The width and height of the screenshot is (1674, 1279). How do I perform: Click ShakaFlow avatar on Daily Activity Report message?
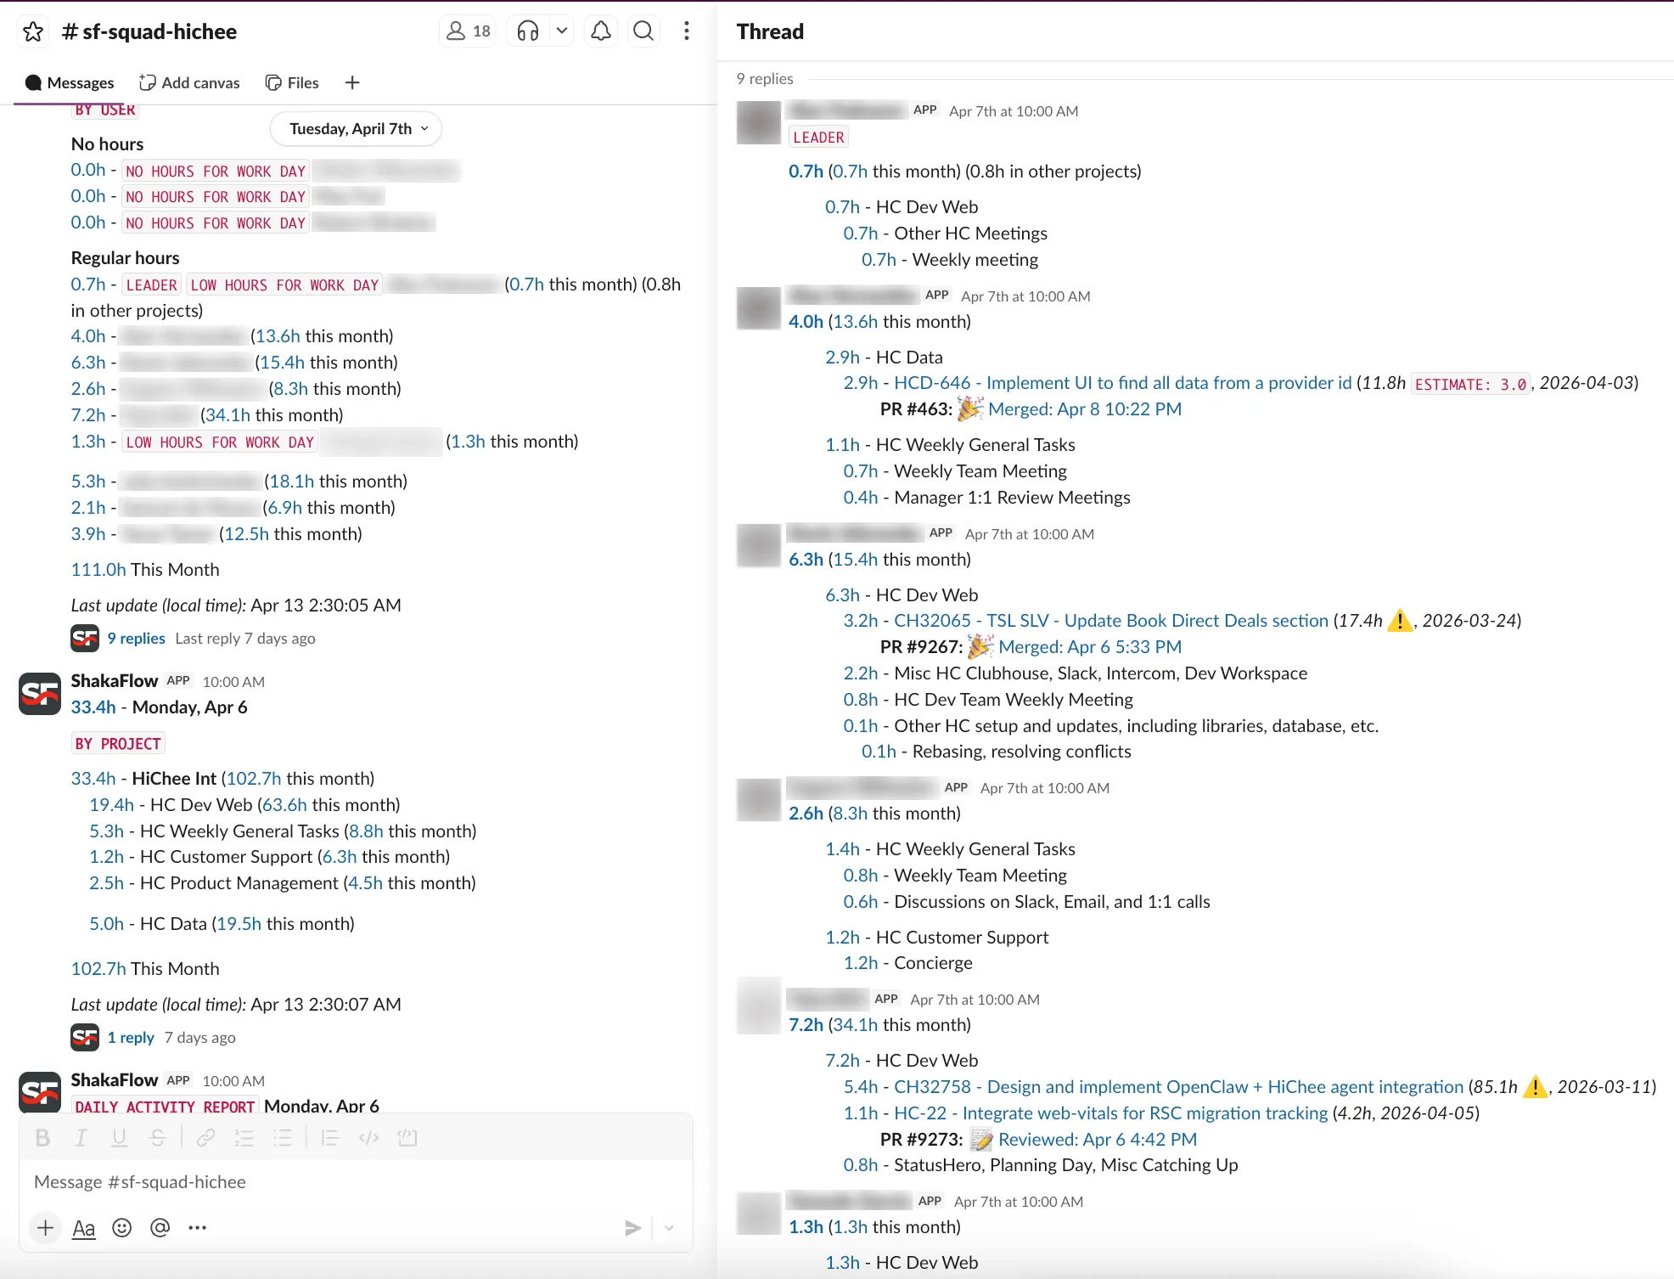[40, 1091]
